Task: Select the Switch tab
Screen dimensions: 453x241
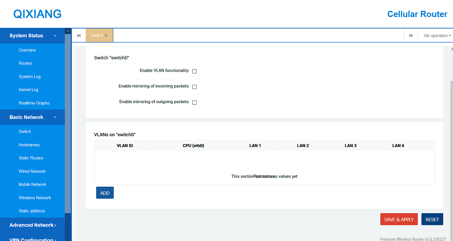Action: coord(97,35)
